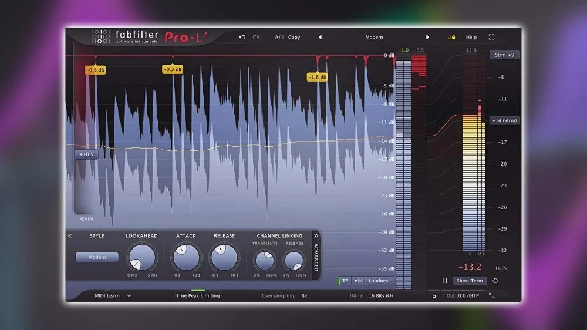Toggle True Peak Limiting
Image resolution: width=587 pixels, height=330 pixels.
[198, 295]
